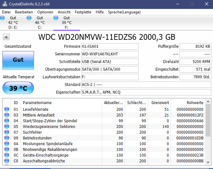Open the Datei menu
Image resolution: width=213 pixels, height=169 pixels.
pos(6,12)
